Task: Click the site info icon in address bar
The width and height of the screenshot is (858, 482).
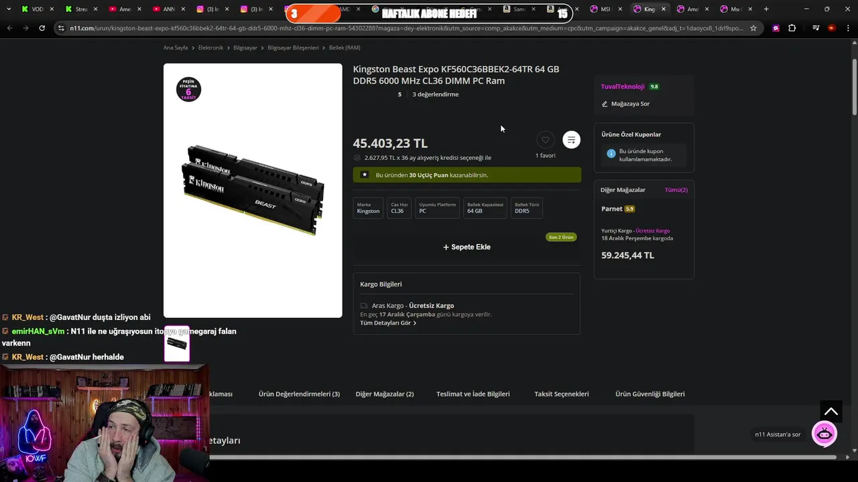Action: click(62, 28)
